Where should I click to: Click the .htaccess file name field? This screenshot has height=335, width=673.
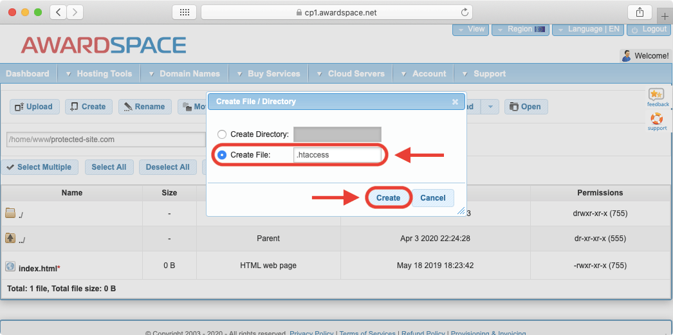coord(337,155)
